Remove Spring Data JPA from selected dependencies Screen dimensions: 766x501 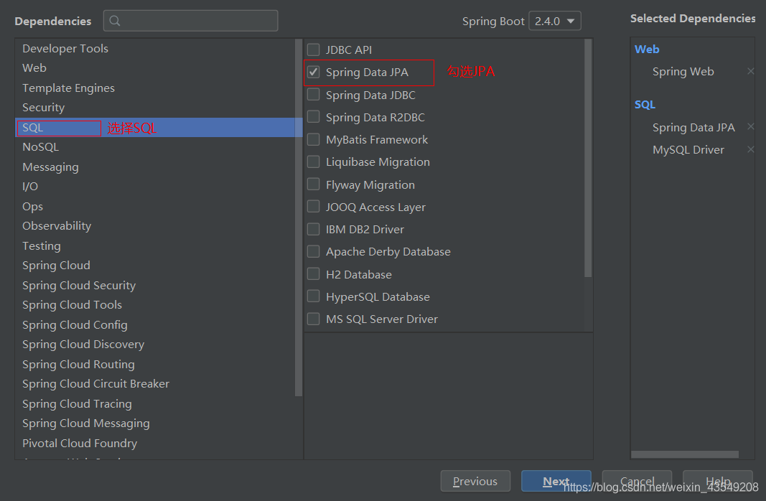[x=750, y=127]
